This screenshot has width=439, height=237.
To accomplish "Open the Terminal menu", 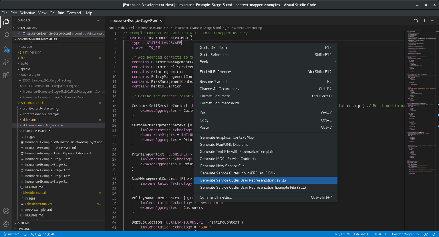I will pyautogui.click(x=74, y=13).
